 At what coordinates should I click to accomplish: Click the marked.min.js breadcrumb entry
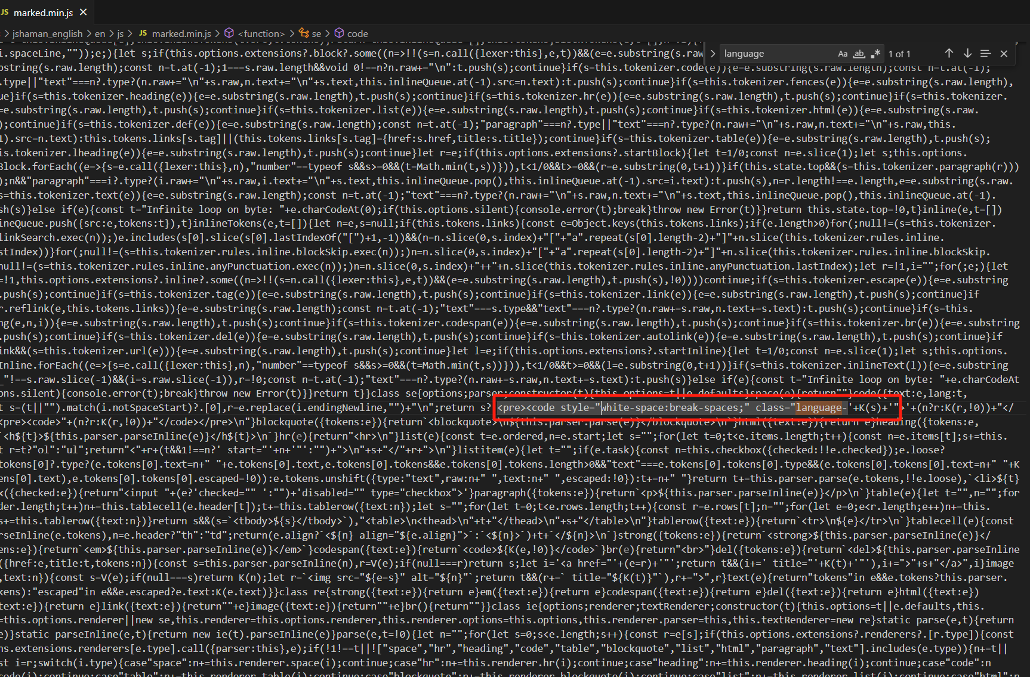[183, 33]
